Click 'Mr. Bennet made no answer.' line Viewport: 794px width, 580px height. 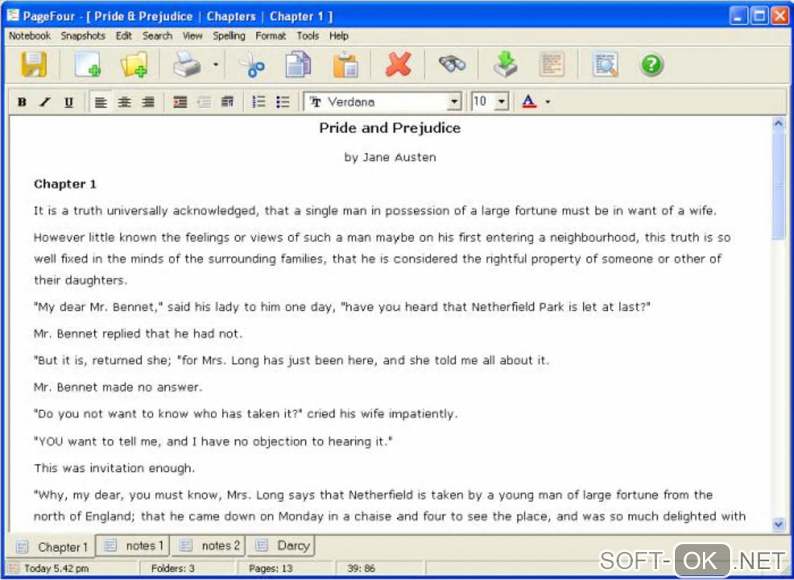(118, 387)
